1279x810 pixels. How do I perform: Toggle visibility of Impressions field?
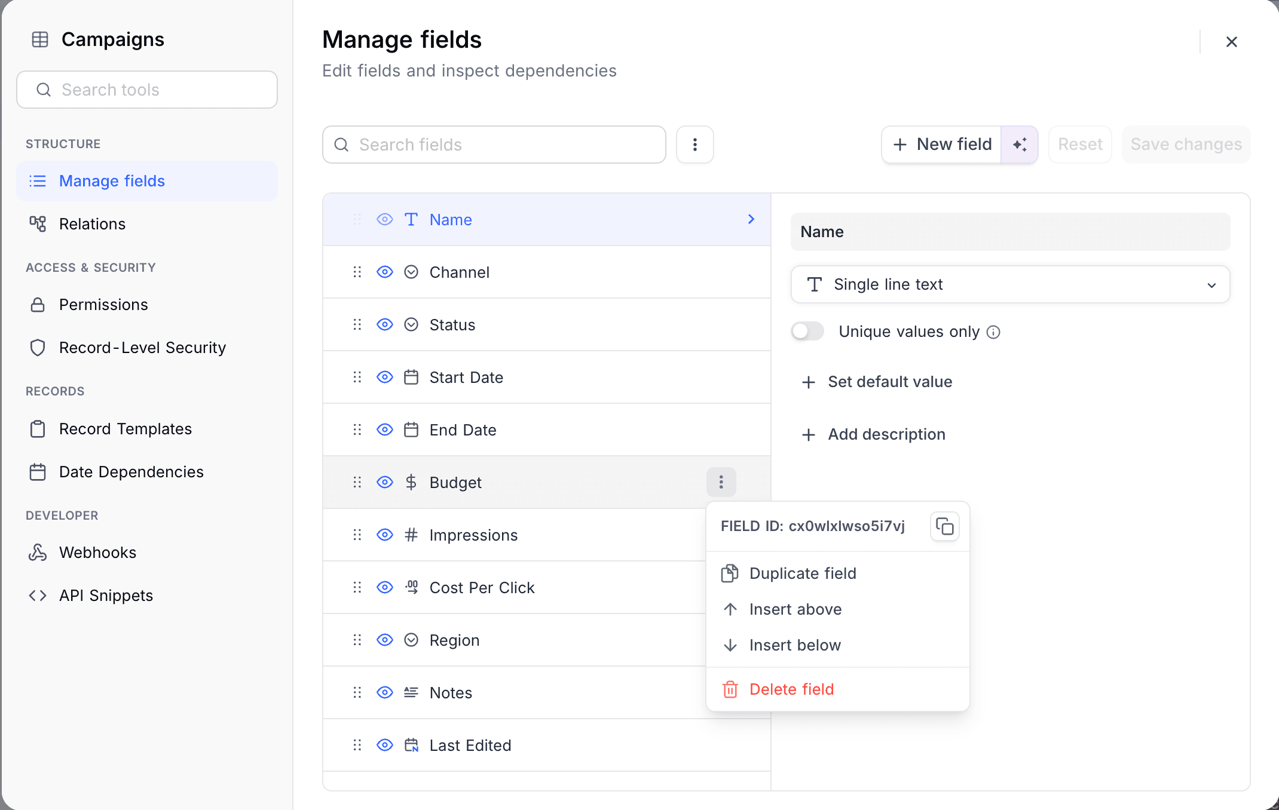pyautogui.click(x=385, y=535)
